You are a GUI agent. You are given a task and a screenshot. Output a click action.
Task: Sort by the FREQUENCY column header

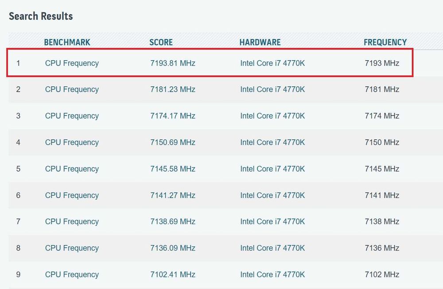[x=385, y=42]
